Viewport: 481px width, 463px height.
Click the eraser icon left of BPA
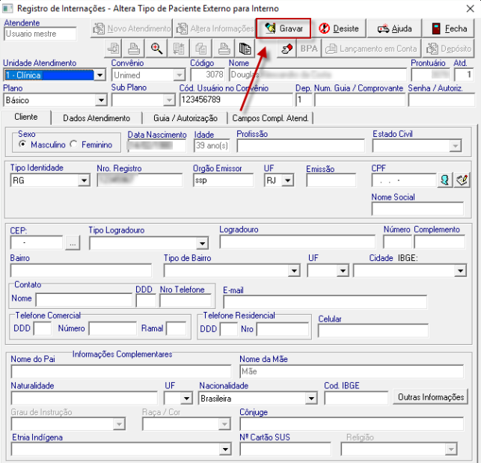pos(287,49)
